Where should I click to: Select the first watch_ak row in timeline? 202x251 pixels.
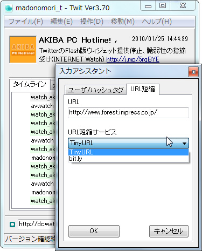[x=43, y=97]
